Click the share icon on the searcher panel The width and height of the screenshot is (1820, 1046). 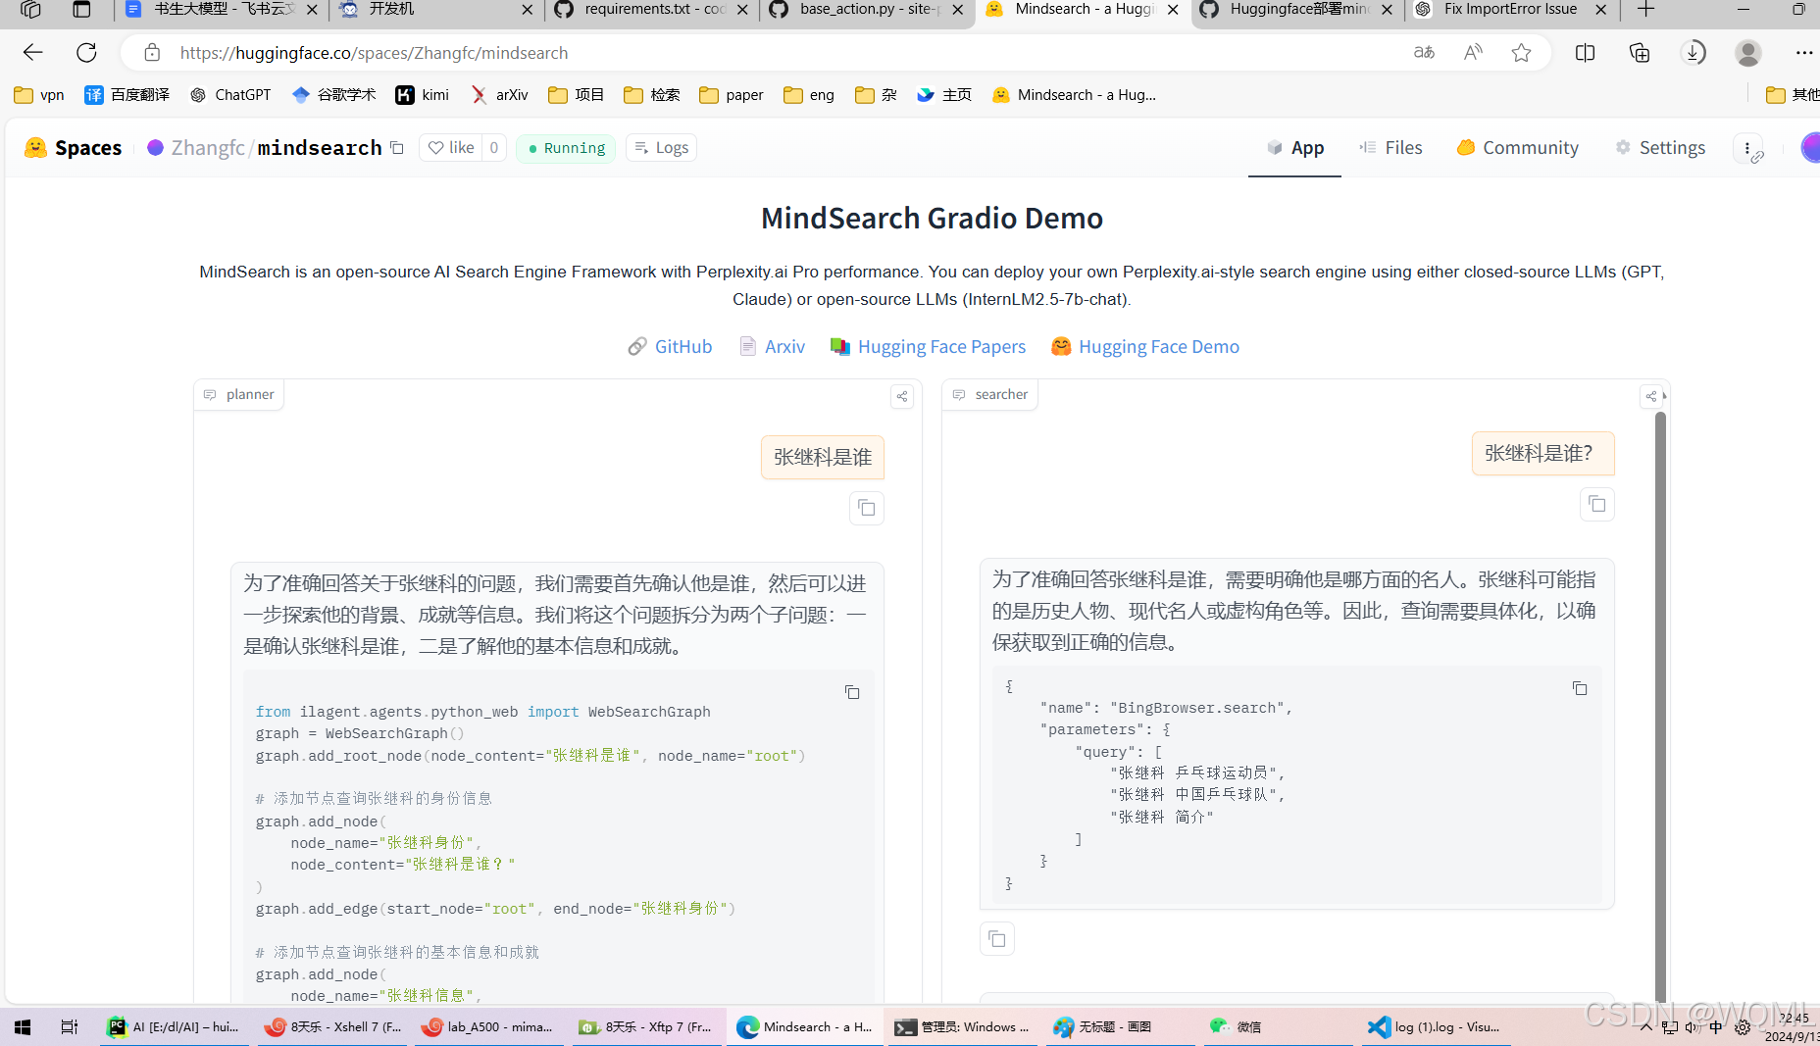1651,396
